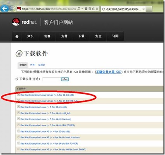Expand Server v. 6 for 64-bit x86_64
The image size is (165, 155).
coord(19,101)
